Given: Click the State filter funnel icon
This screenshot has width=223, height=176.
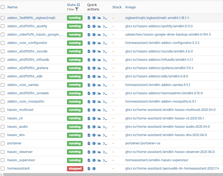Looking at the screenshot, I should tap(77, 9).
